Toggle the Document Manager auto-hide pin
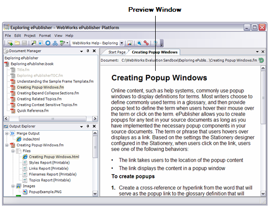269x208 pixels. click(88, 51)
